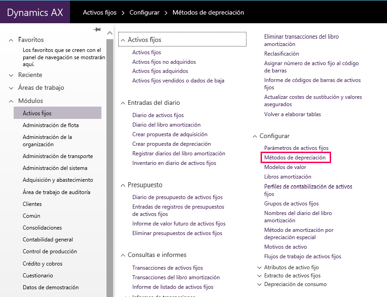Open Activos fijos no adquiridos link
Viewport: 387px width, 297px height.
pos(164,62)
